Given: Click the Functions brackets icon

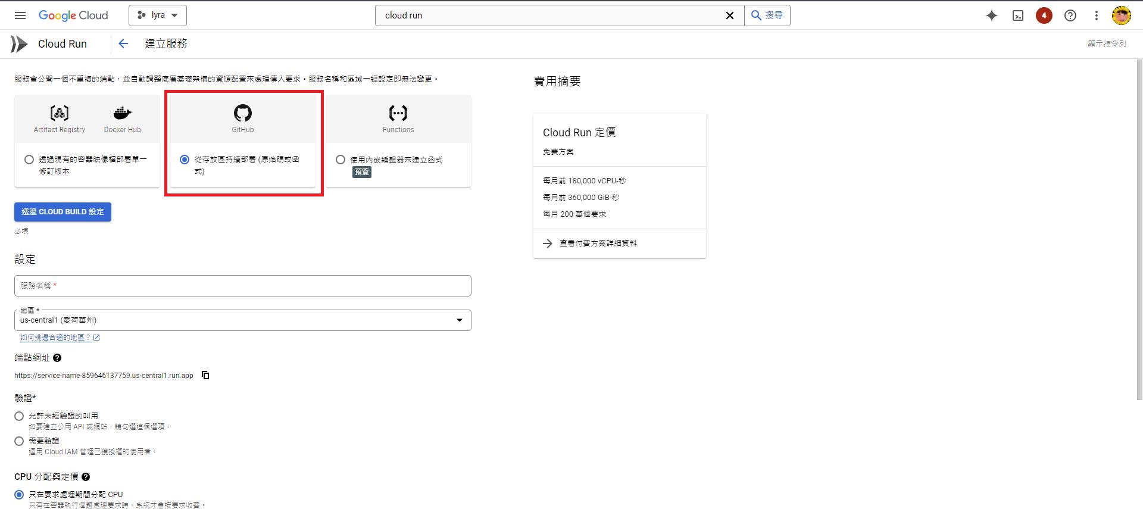Looking at the screenshot, I should point(398,113).
